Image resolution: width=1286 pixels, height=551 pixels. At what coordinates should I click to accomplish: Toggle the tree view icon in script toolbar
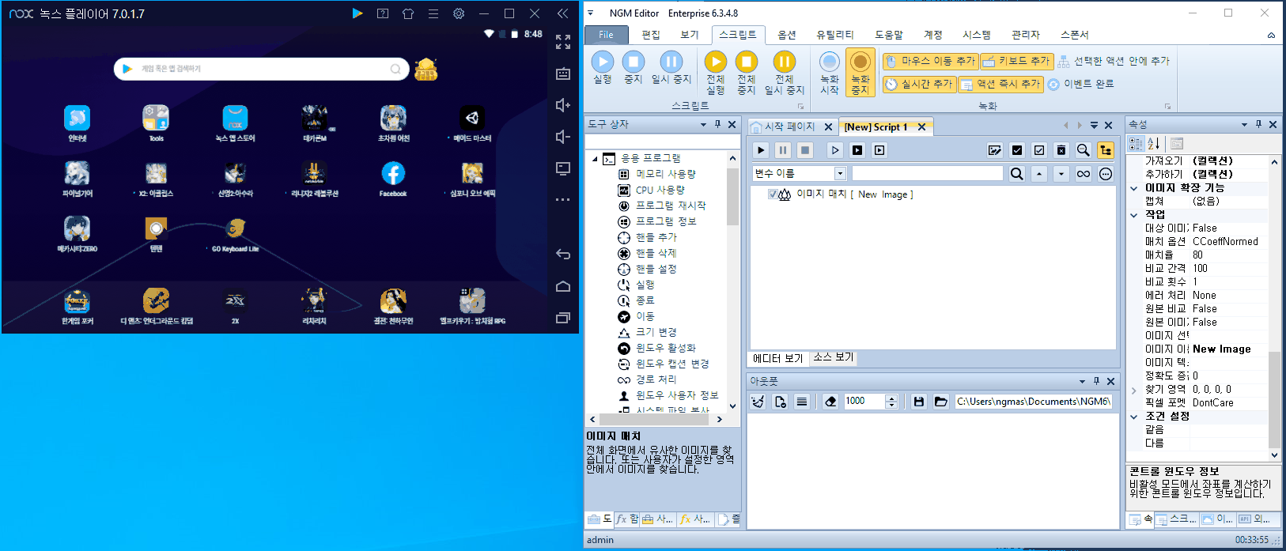pyautogui.click(x=1106, y=150)
